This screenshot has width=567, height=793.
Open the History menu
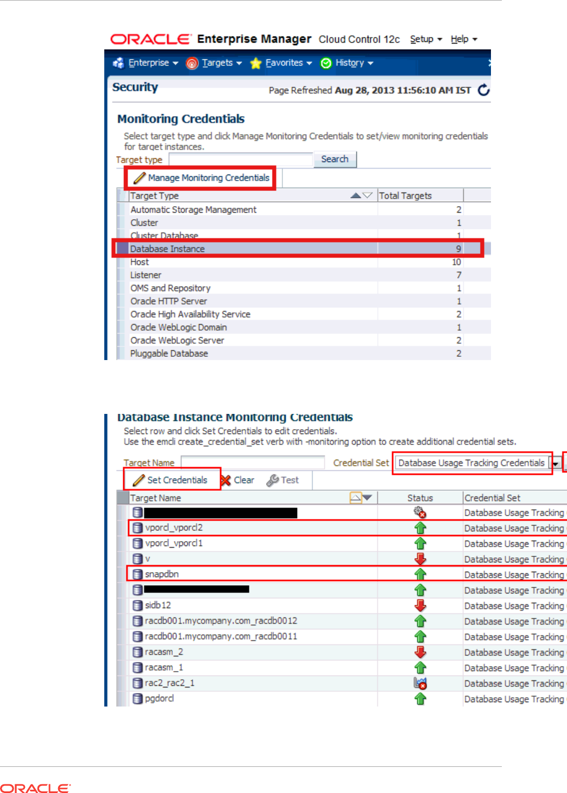click(x=354, y=63)
